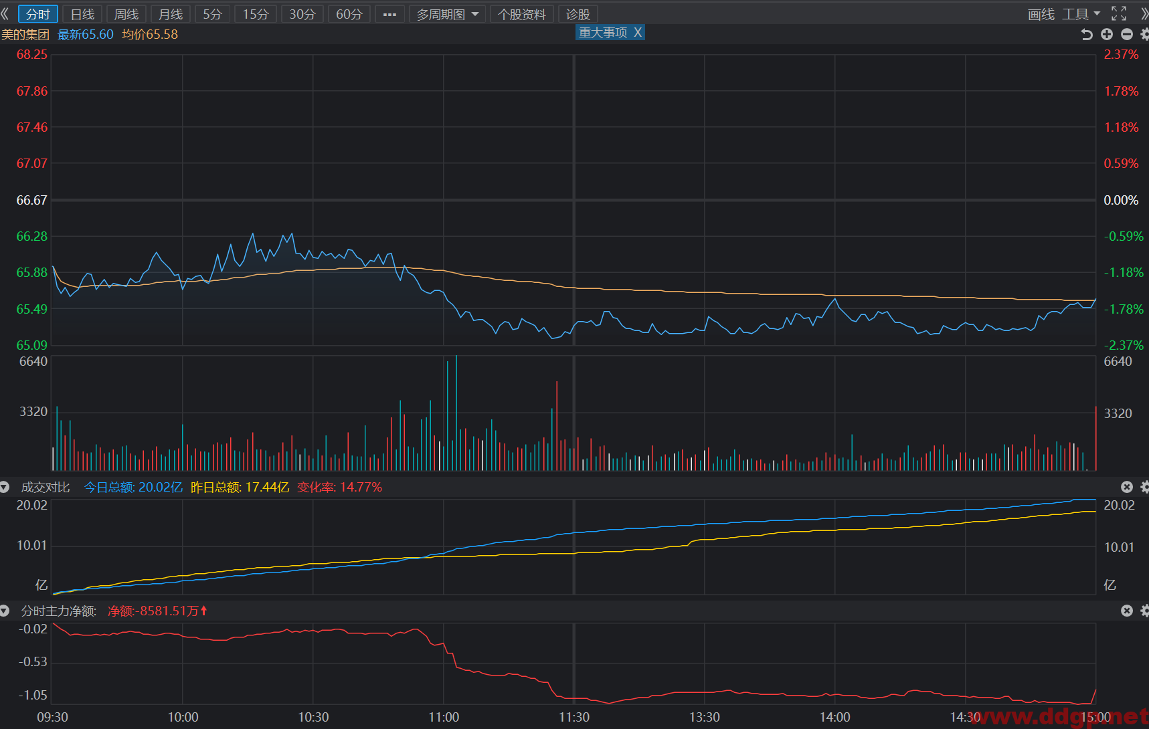Open 个股资料 stock info

pos(522,14)
